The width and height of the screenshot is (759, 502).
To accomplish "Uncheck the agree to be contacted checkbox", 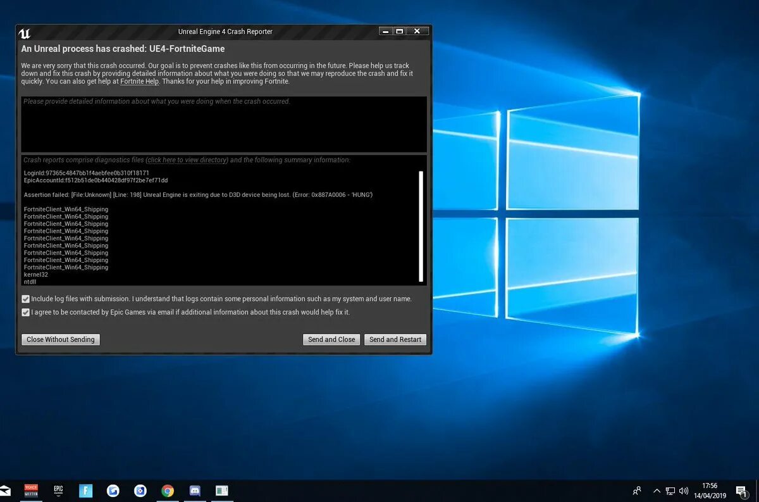I will pyautogui.click(x=25, y=312).
